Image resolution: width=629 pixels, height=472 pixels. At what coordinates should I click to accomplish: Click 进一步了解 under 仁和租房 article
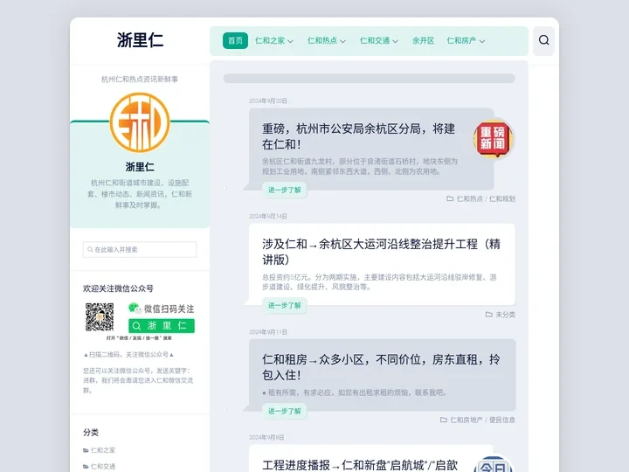(x=285, y=411)
